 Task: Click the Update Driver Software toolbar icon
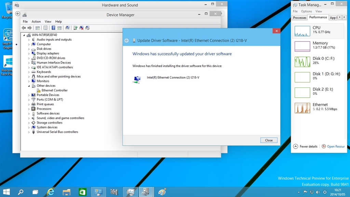[76, 28]
